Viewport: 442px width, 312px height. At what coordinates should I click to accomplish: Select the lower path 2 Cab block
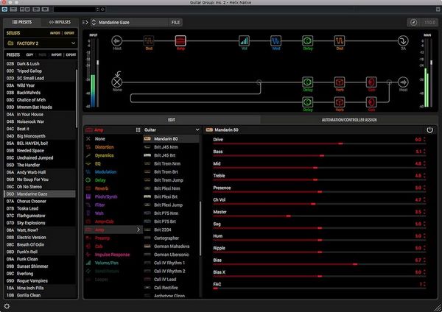pos(371,102)
